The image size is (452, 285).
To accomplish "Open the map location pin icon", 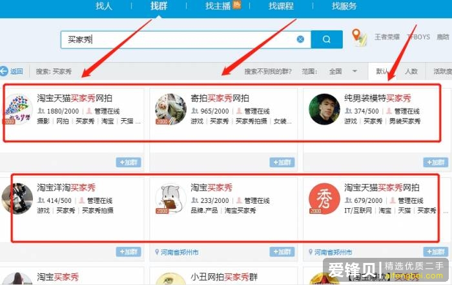I will pyautogui.click(x=359, y=37).
